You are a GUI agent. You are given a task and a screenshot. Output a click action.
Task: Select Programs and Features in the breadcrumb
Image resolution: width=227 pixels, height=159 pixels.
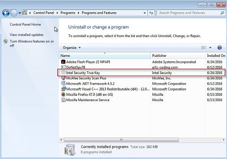tap(99, 13)
